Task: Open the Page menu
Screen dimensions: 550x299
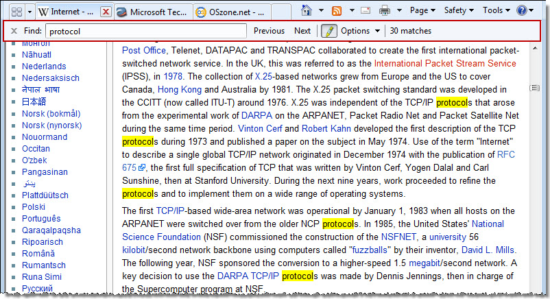Action: pyautogui.click(x=422, y=10)
